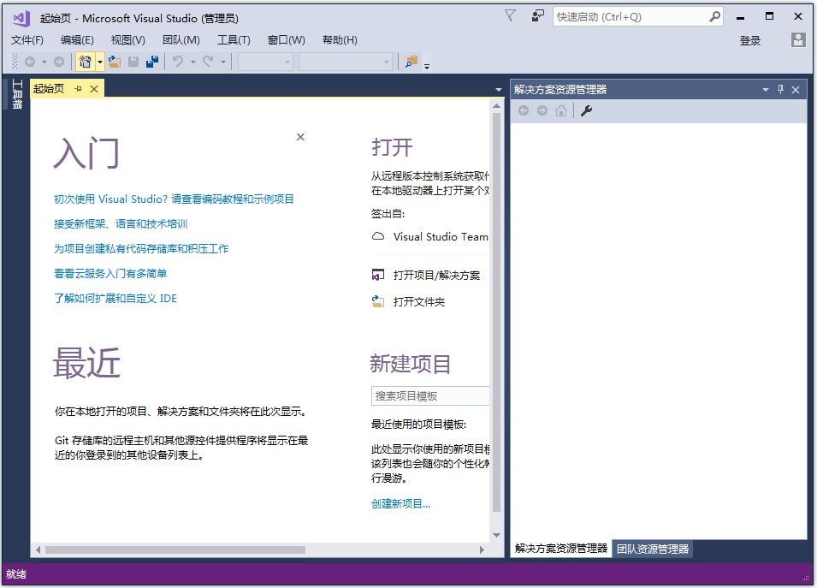Click the Navigate Forward toolbar arrow
817x588 pixels.
[59, 62]
